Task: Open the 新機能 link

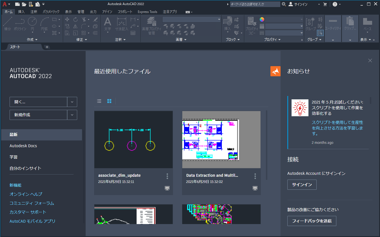Action: click(x=15, y=185)
